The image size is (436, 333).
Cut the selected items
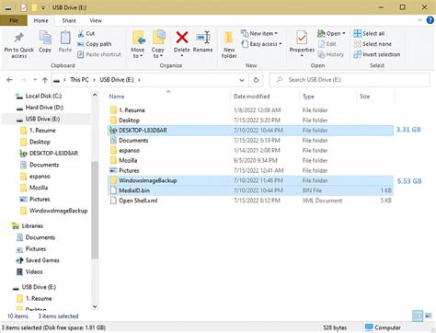tap(86, 33)
